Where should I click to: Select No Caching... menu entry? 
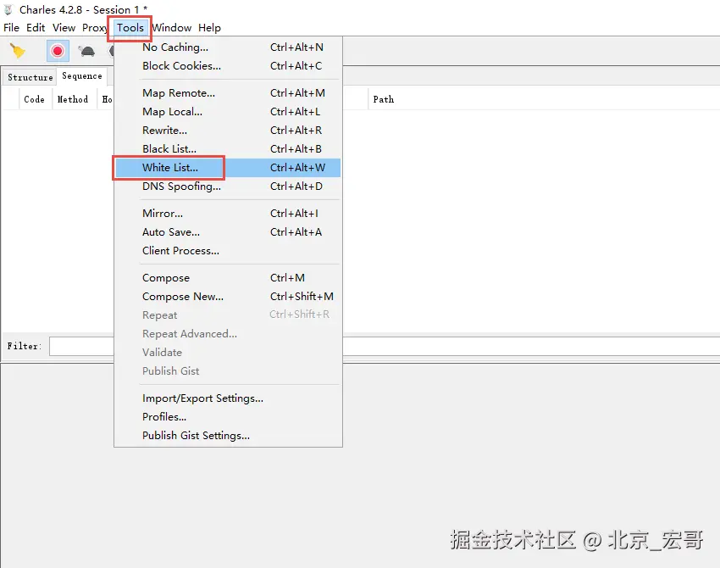pos(227,47)
